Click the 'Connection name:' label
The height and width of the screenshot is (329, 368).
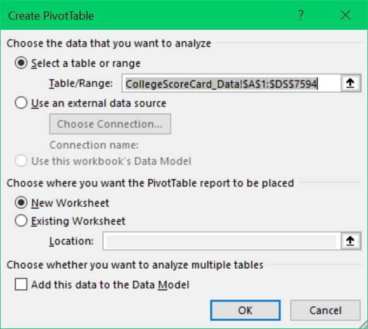94,145
